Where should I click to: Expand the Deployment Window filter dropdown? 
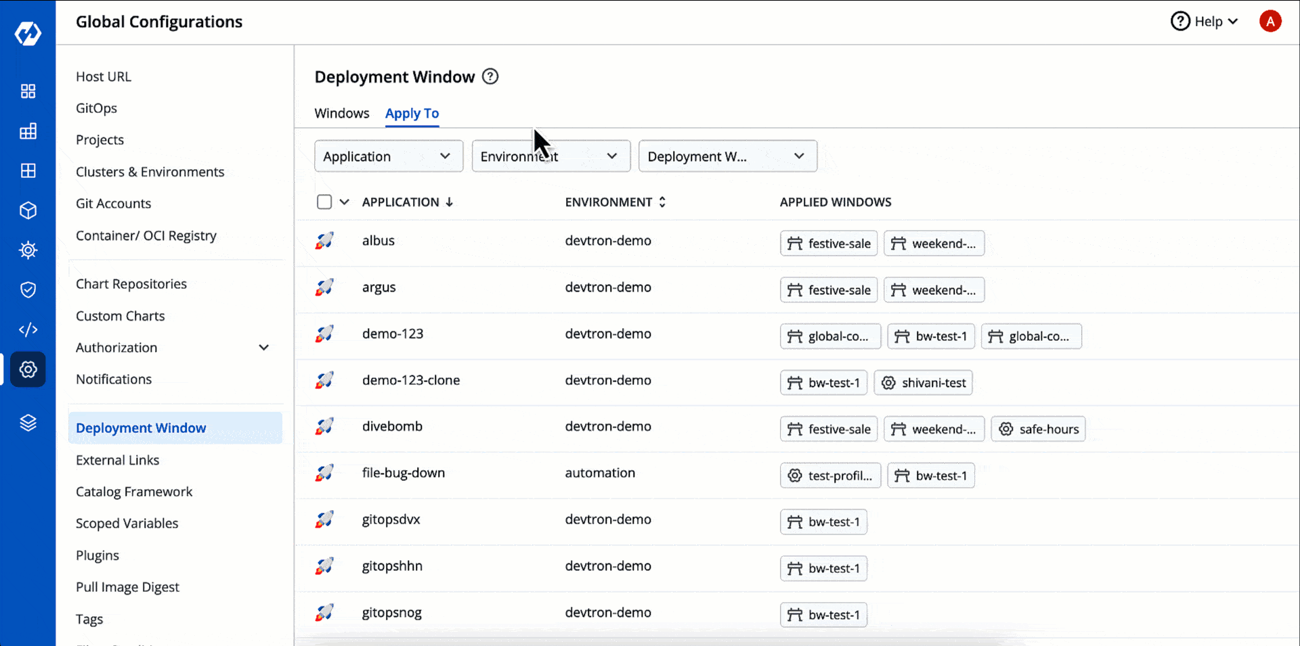(727, 156)
